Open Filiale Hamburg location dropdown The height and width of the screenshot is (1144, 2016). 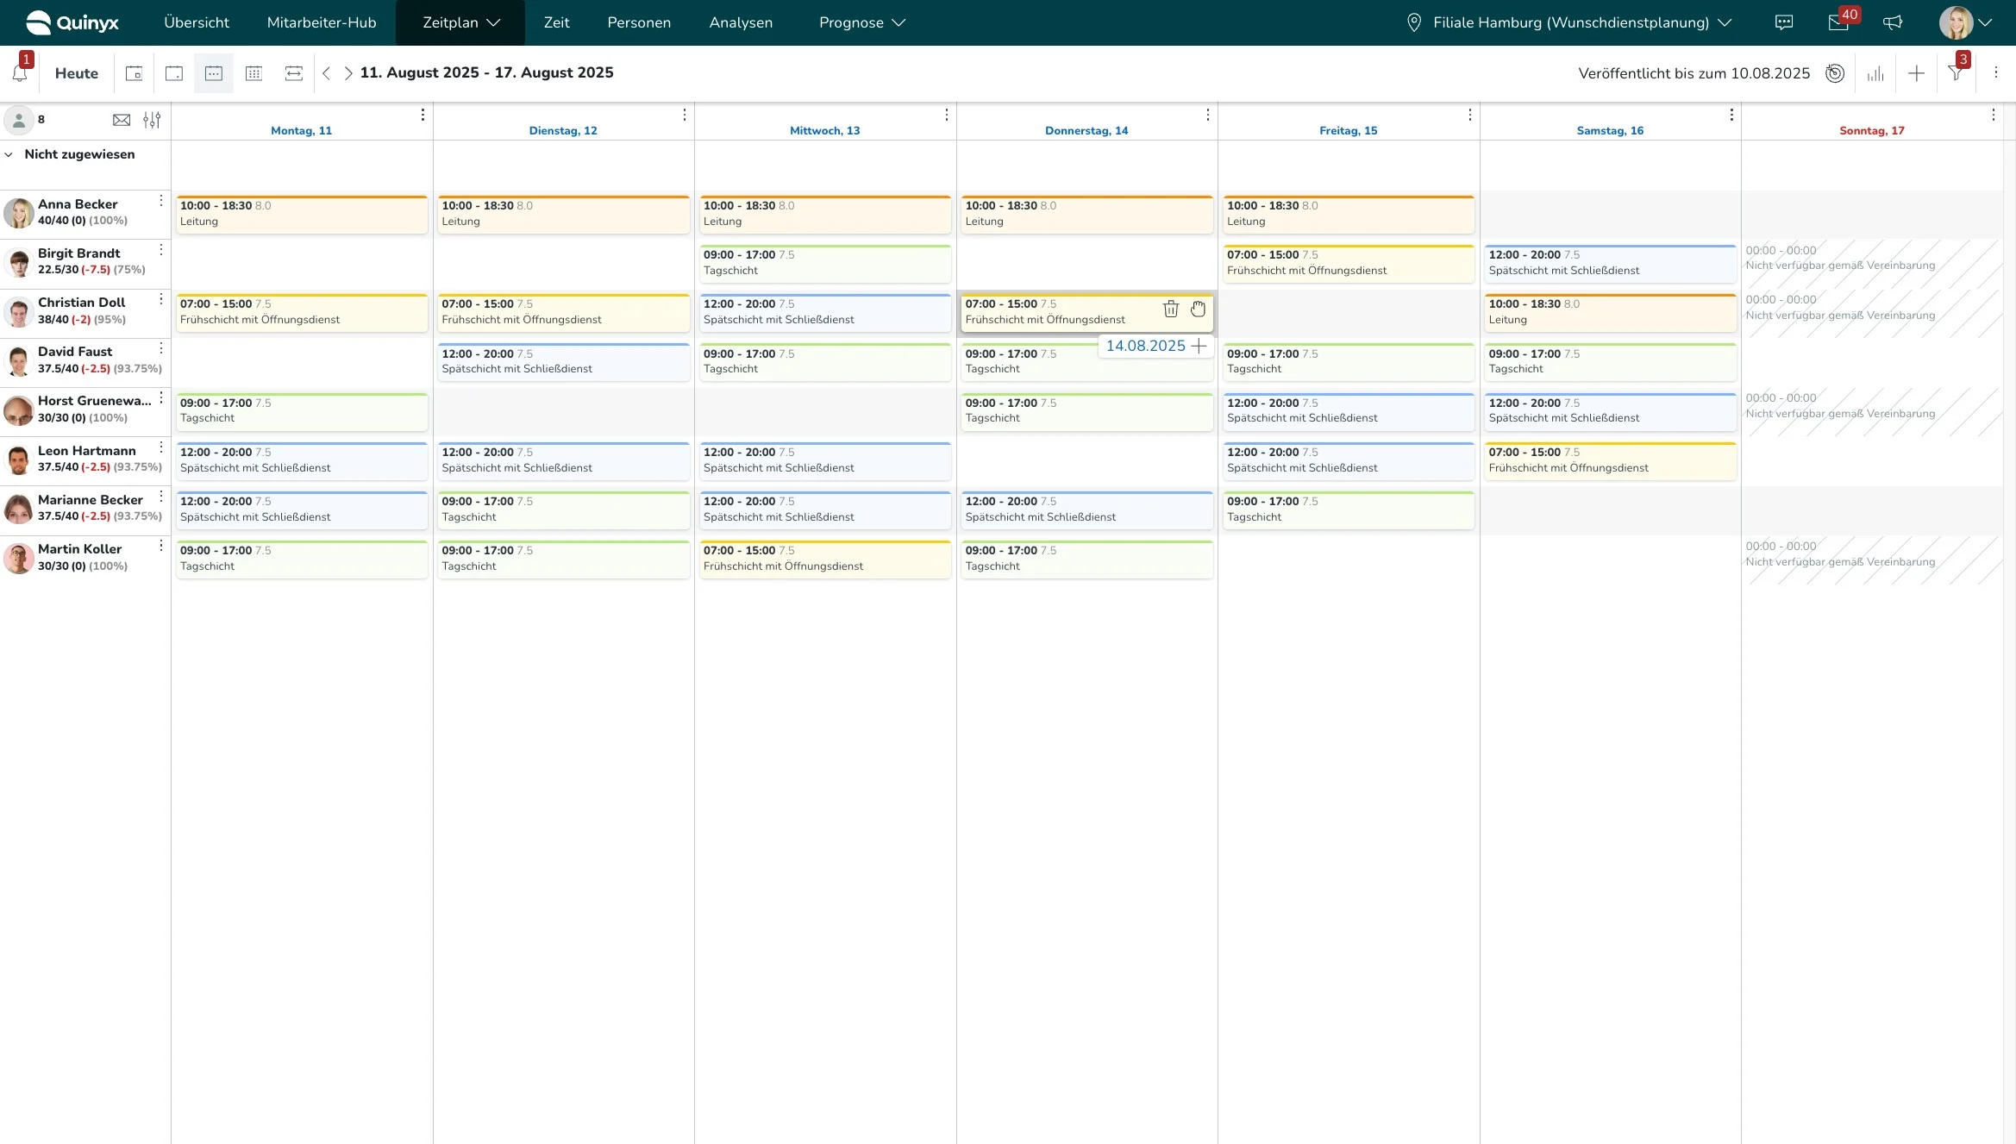(1571, 22)
